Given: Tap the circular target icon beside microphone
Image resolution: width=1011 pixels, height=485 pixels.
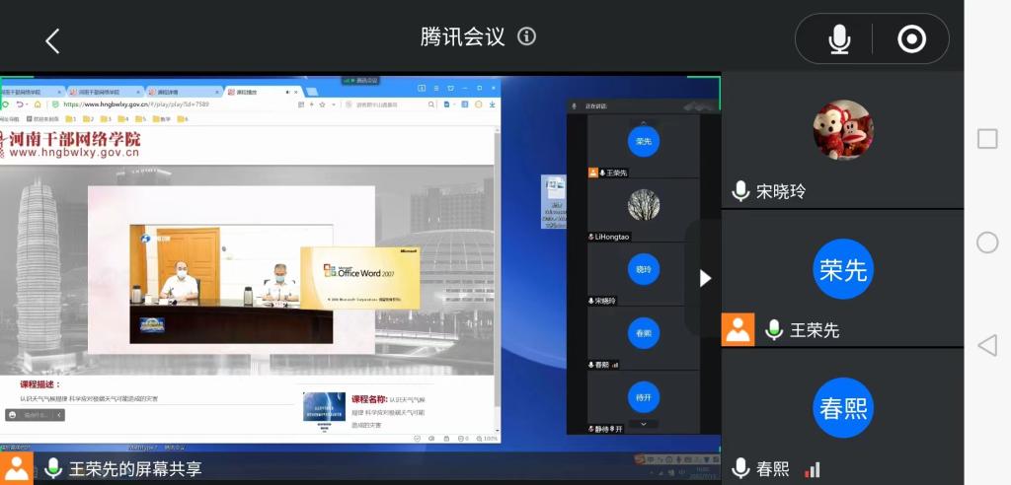Looking at the screenshot, I should pyautogui.click(x=910, y=39).
